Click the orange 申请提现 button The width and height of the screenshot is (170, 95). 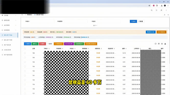click(161, 32)
